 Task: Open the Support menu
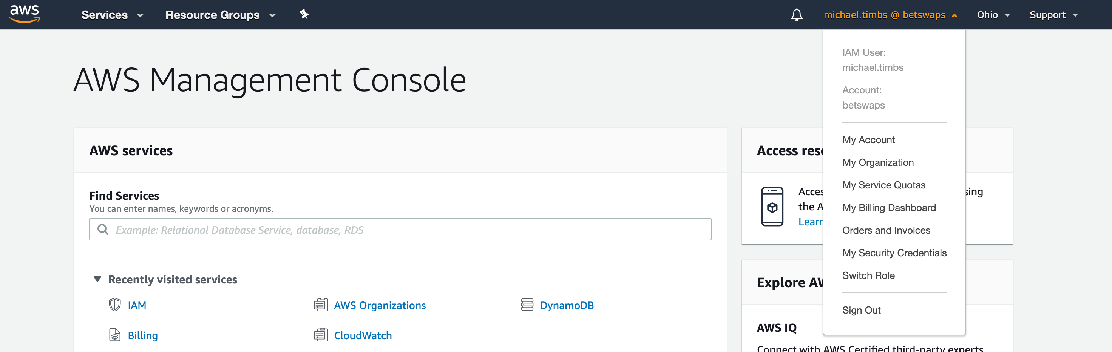click(x=1053, y=15)
